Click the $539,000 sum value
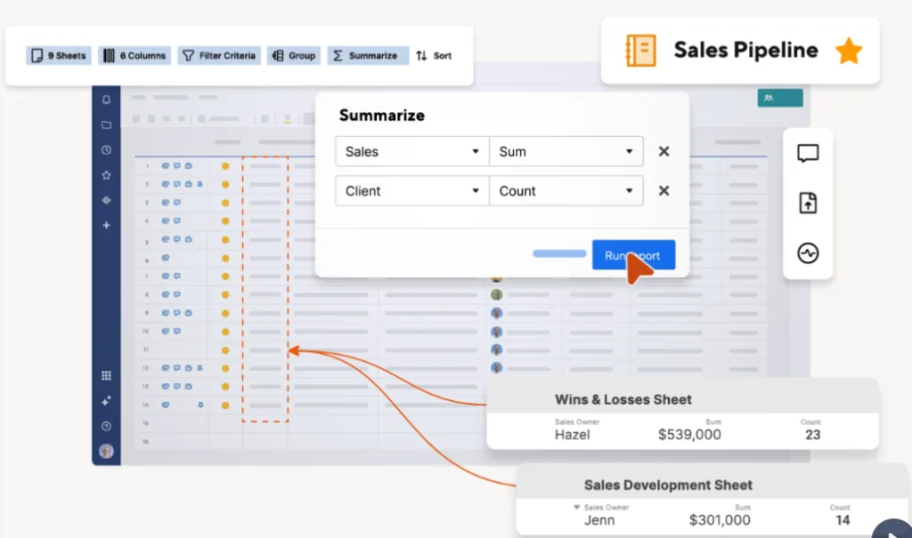 [689, 435]
